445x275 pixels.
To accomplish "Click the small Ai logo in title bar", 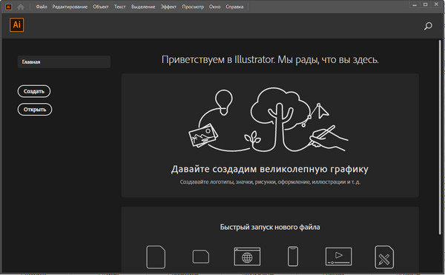I will 8,7.
